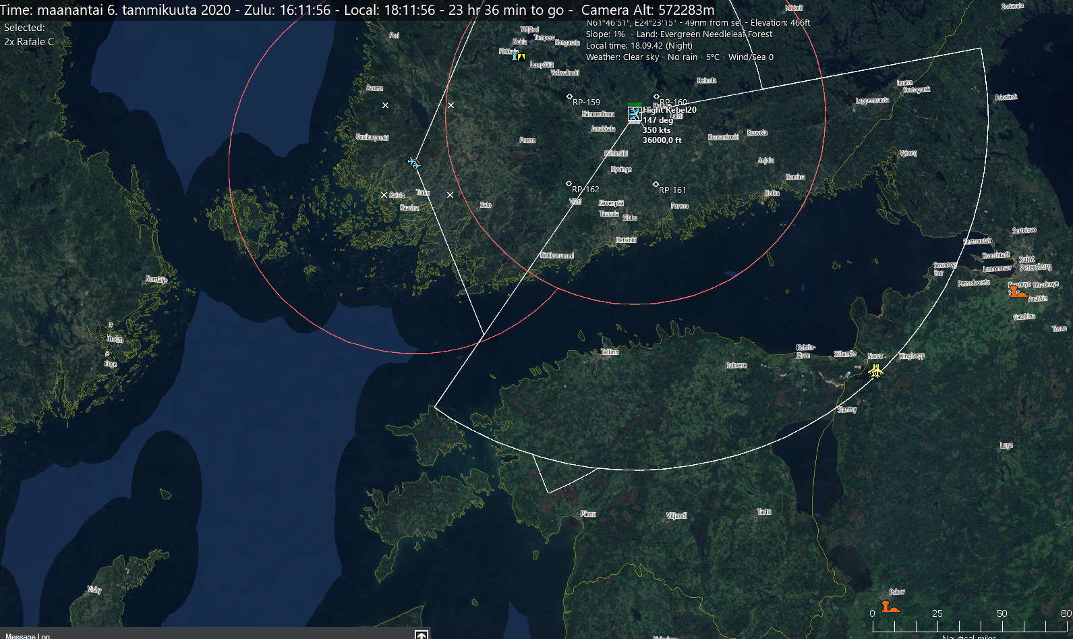Click the orange facility icon near Pushkin
The image size is (1073, 639).
point(1017,291)
